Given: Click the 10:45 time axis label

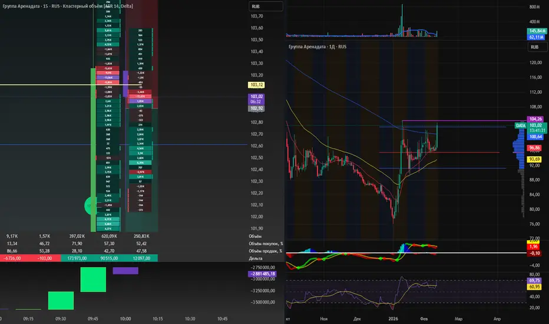Looking at the screenshot, I should click(222, 319).
